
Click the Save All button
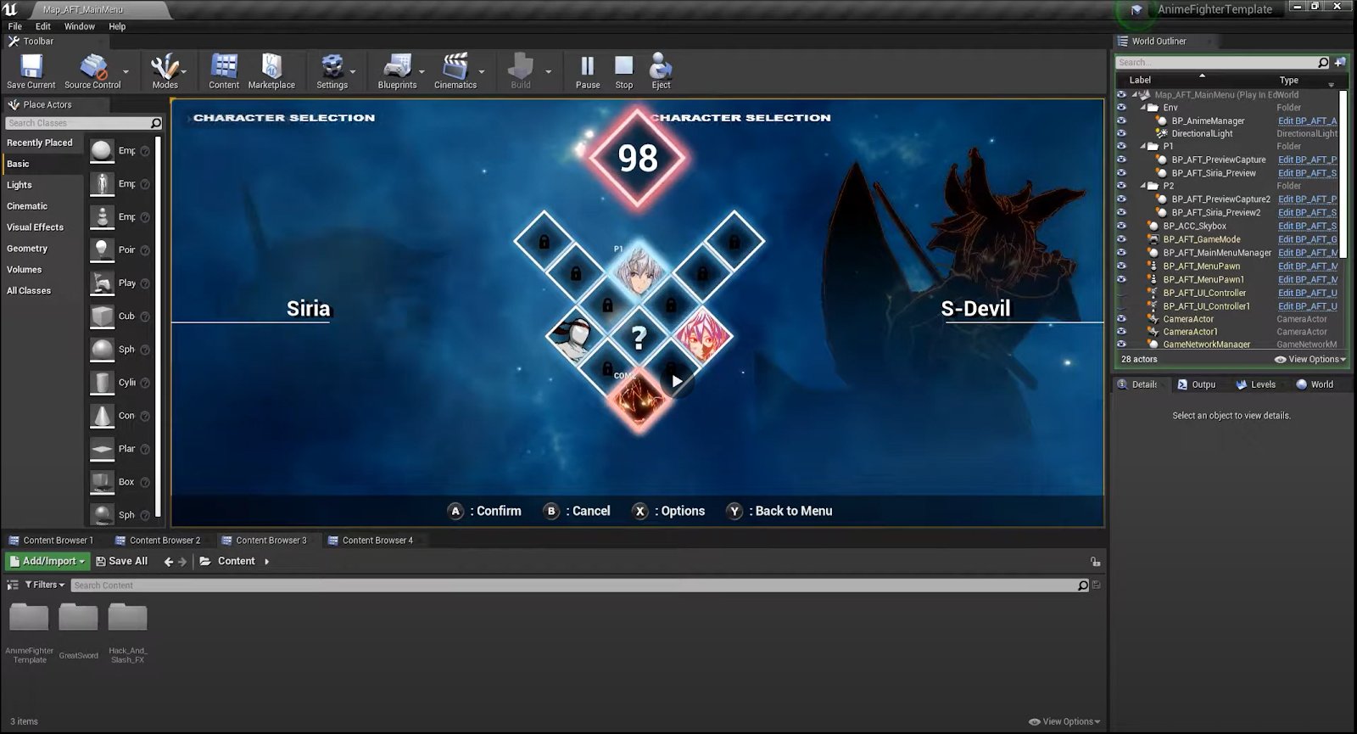point(122,562)
